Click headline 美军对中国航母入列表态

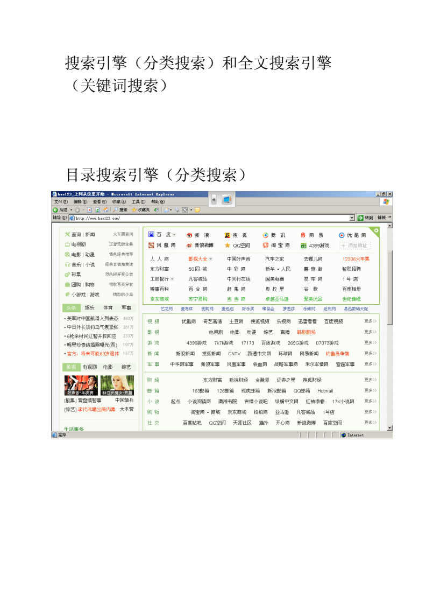tap(93, 319)
